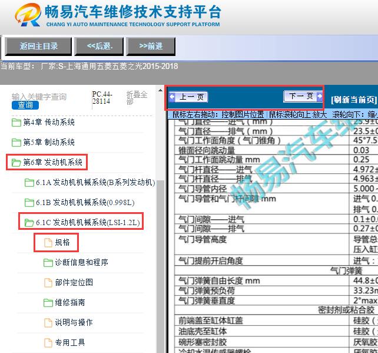Expand 维修指南 folder

pyautogui.click(x=70, y=302)
